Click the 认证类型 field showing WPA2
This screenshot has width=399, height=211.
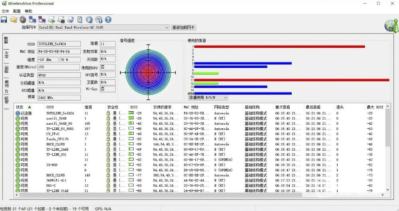coord(59,75)
